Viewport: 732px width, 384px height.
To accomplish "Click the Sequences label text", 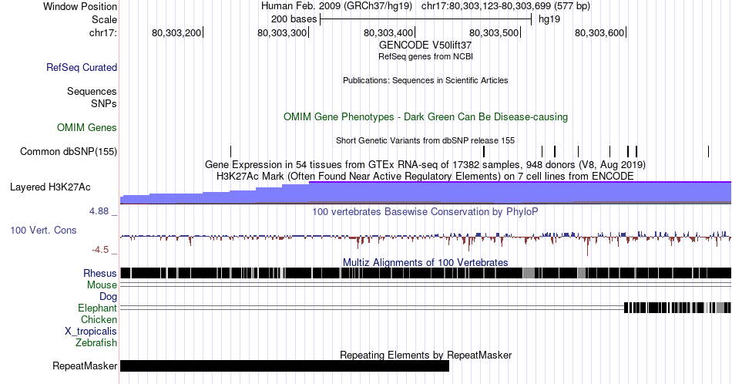I will (x=92, y=91).
